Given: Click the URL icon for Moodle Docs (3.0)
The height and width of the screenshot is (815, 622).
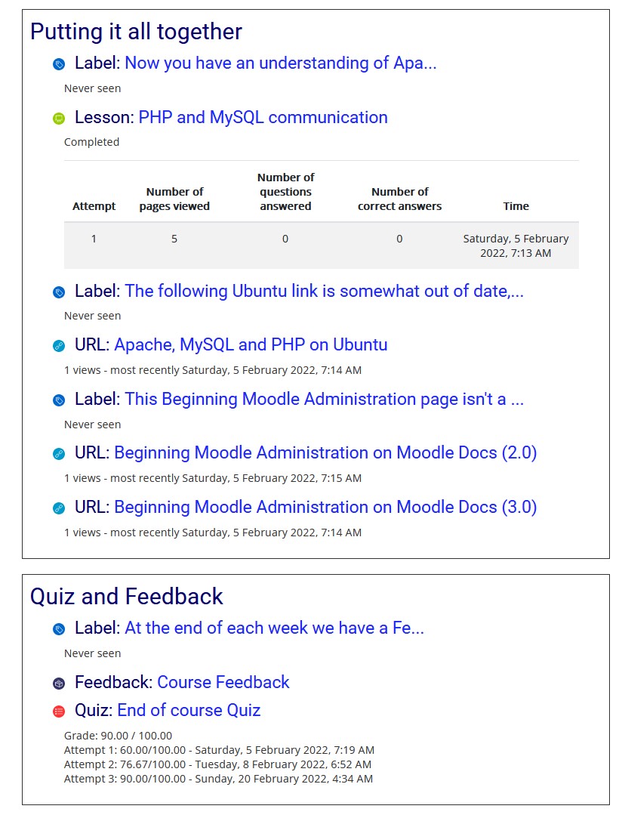Looking at the screenshot, I should click(59, 508).
